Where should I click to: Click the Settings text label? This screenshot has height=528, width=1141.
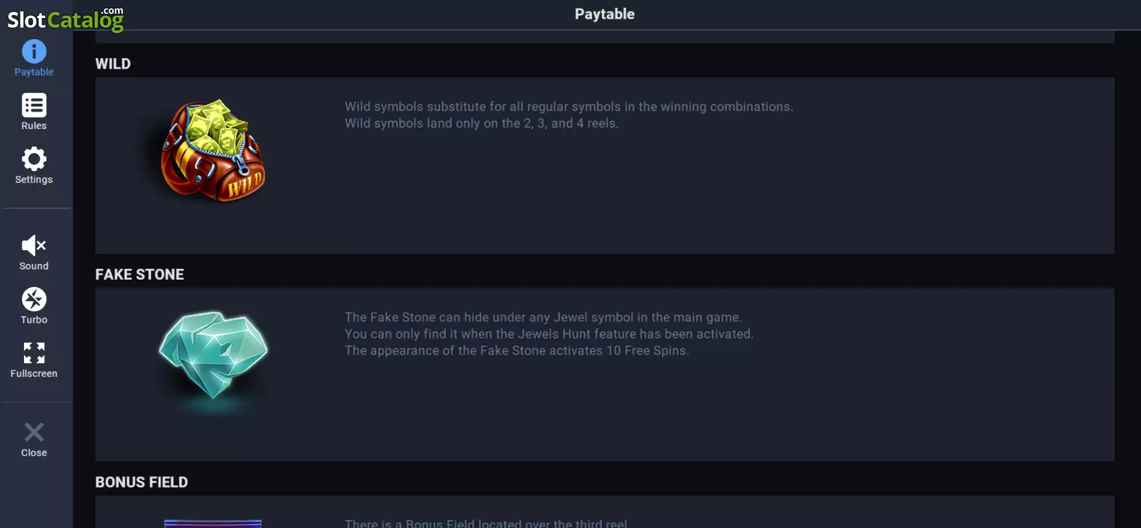point(34,179)
